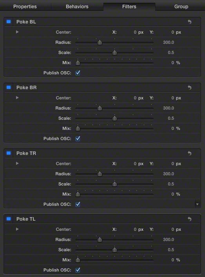
Task: Click Poke TR Radius value 300.0
Action: tap(169, 174)
